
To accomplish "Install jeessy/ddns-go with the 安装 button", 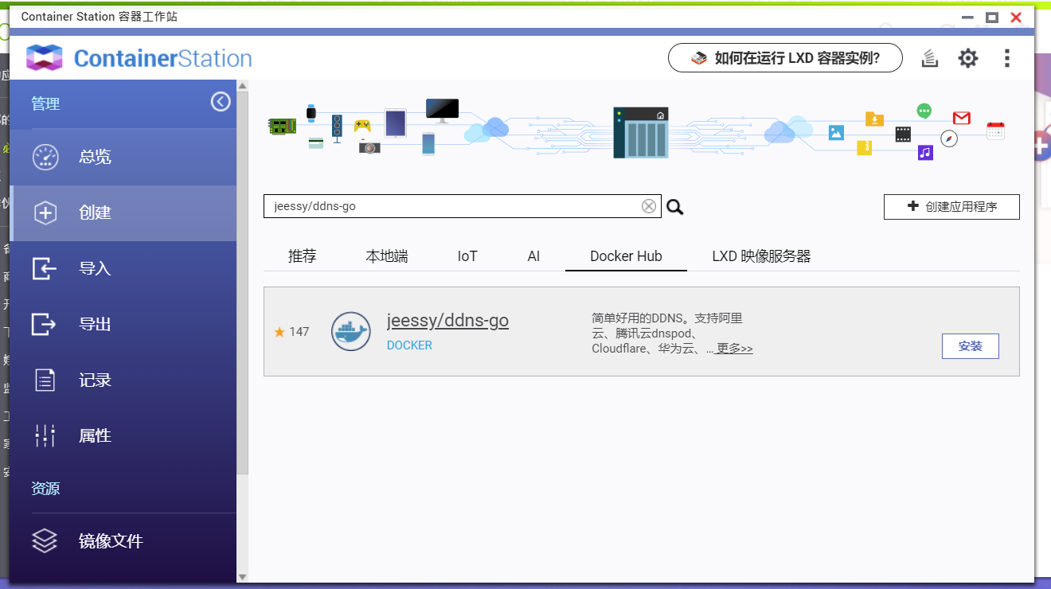I will [970, 346].
